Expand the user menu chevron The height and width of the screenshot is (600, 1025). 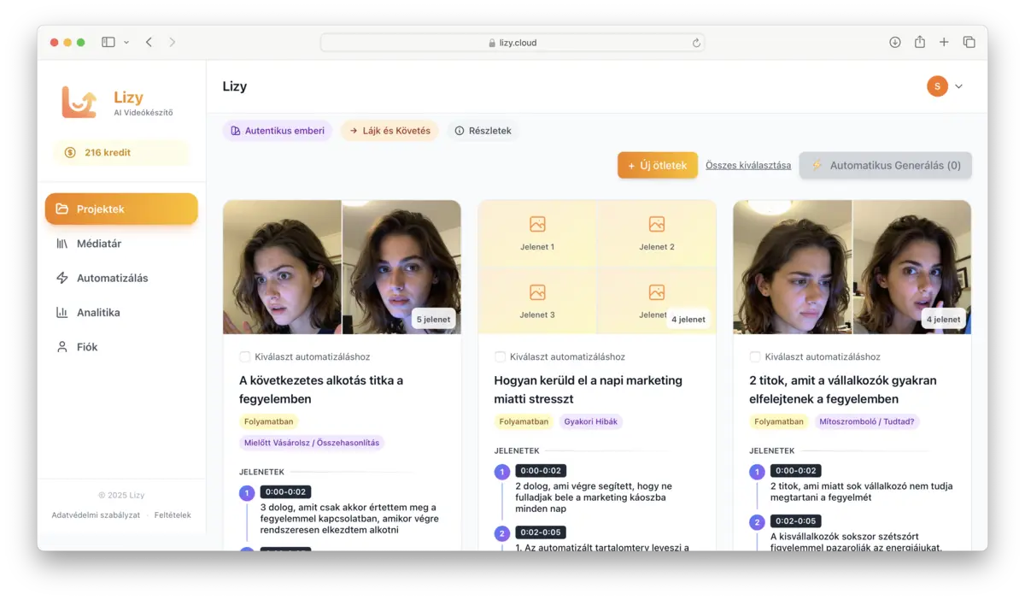click(958, 86)
